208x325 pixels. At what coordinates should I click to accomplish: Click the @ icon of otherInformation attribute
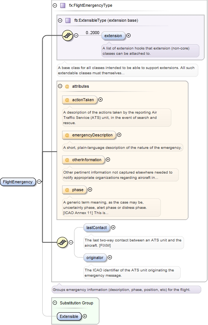pyautogui.click(x=67, y=160)
